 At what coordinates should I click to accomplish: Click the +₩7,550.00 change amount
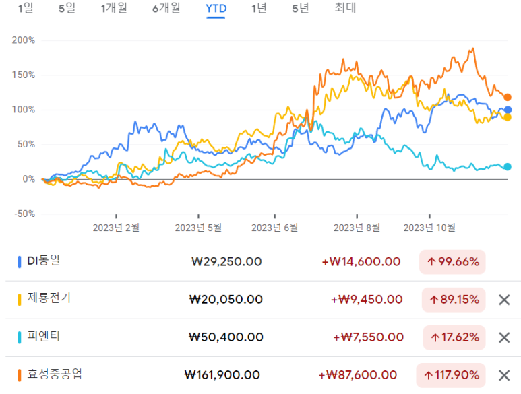coord(368,337)
